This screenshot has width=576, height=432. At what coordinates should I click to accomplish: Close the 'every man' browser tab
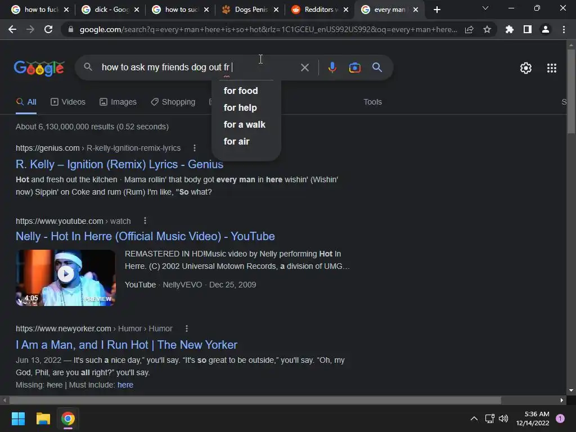pos(416,10)
